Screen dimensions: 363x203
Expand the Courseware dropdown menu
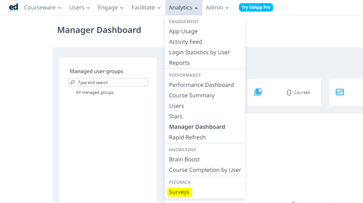tap(43, 8)
